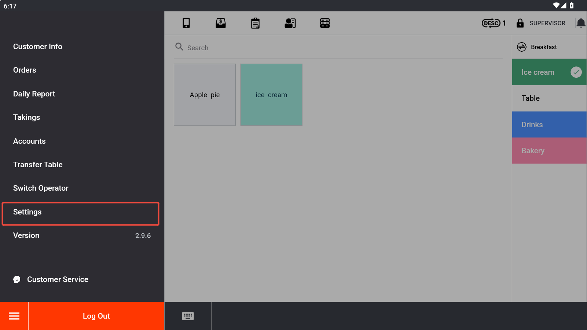This screenshot has width=587, height=330.
Task: Toggle the DESC sort order icon
Action: pyautogui.click(x=491, y=23)
